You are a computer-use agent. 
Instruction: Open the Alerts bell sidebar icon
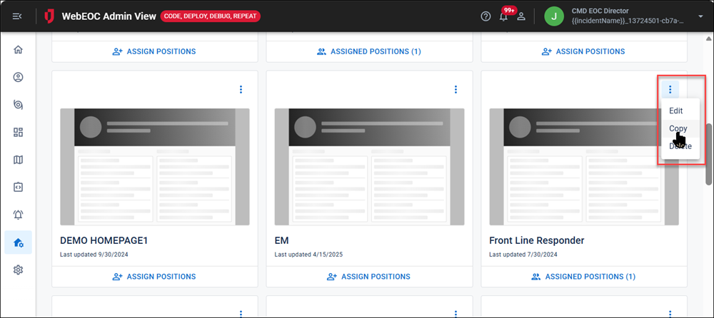tap(19, 215)
